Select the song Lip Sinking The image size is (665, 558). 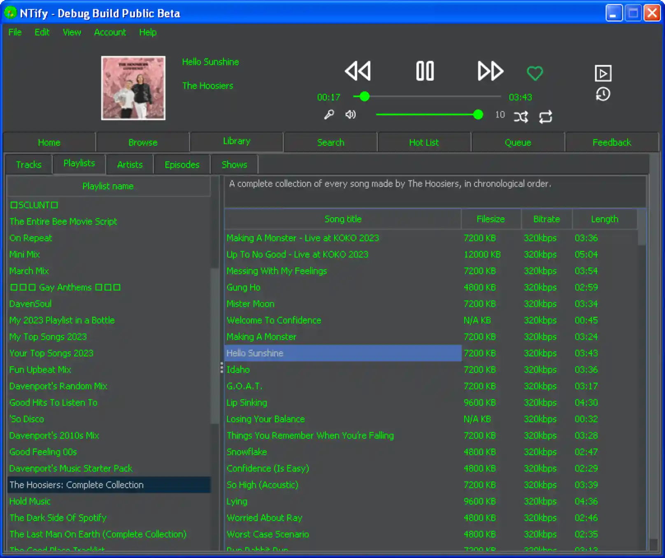click(247, 402)
